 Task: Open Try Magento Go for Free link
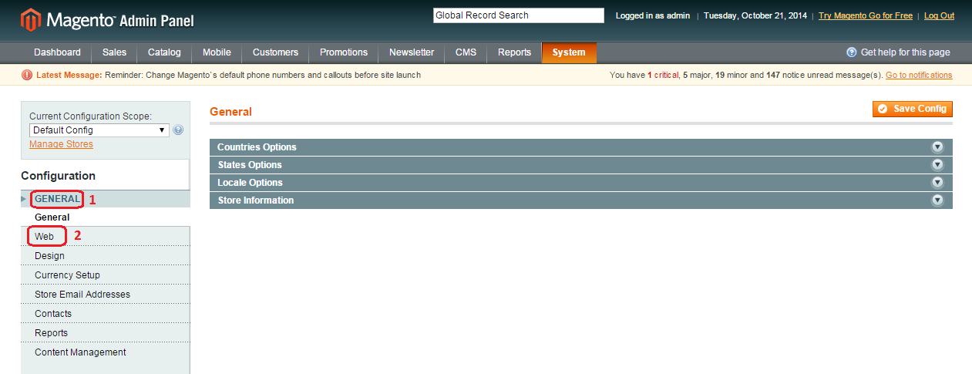(865, 15)
